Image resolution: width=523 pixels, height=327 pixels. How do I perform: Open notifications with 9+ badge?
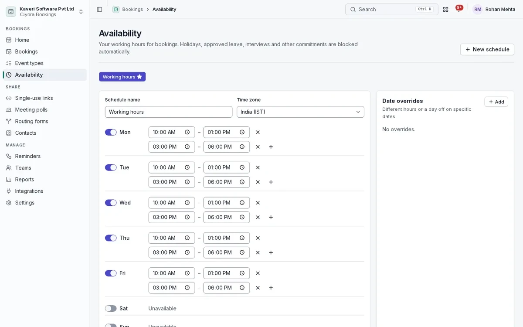(458, 9)
